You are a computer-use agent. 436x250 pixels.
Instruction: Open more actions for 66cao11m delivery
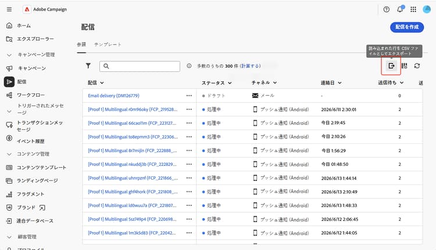pos(189,123)
